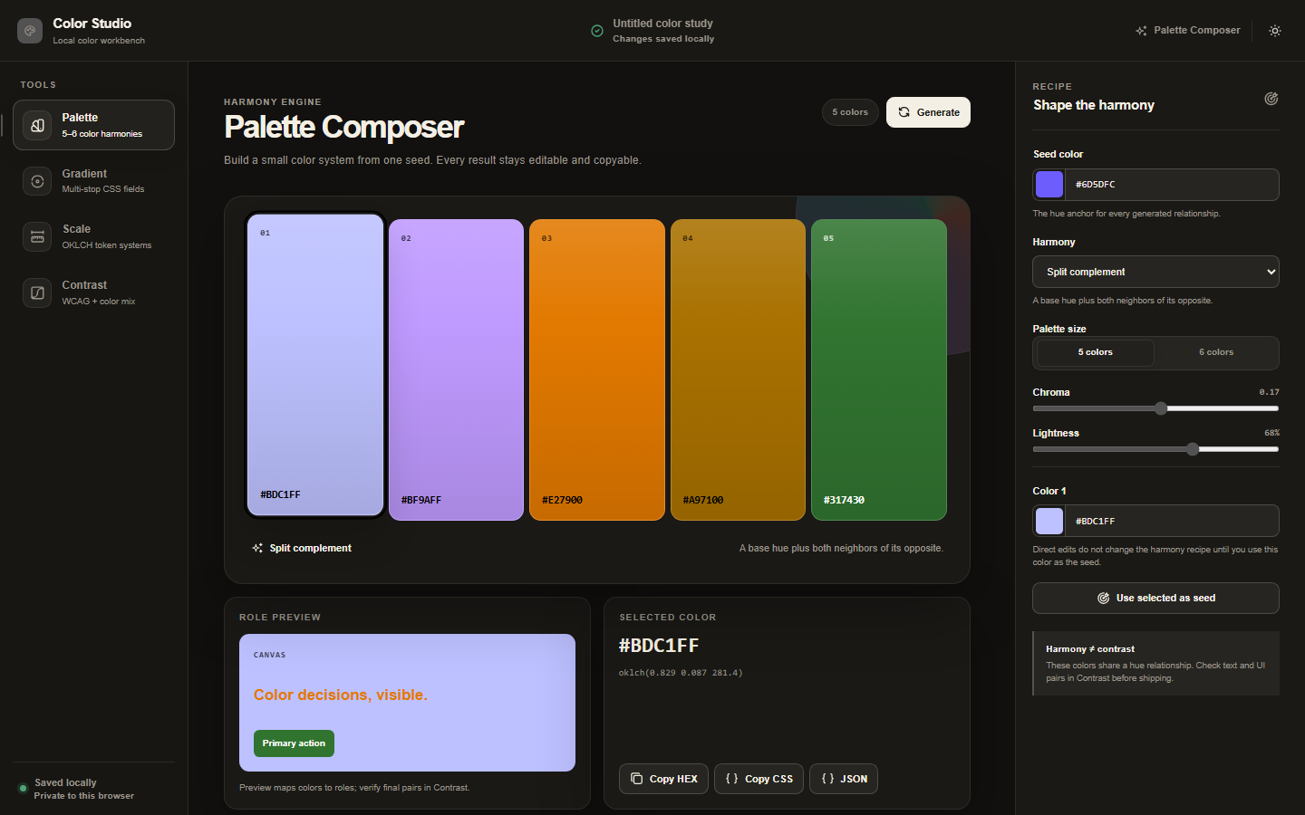This screenshot has height=815, width=1305.
Task: Choose the 6 colors palette size option
Action: click(x=1216, y=352)
